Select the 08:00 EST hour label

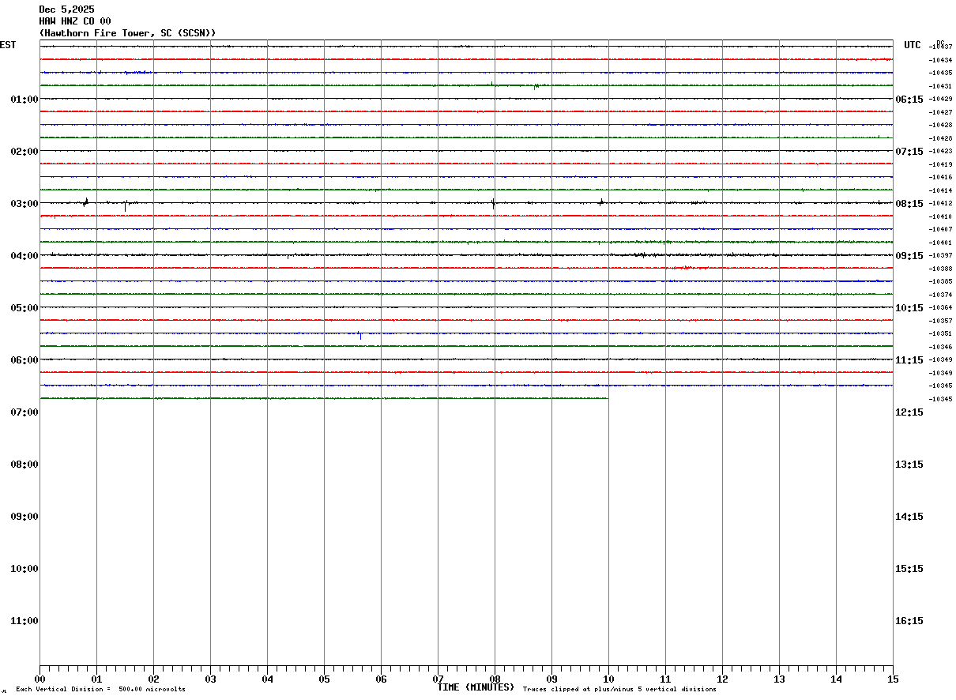(x=24, y=465)
